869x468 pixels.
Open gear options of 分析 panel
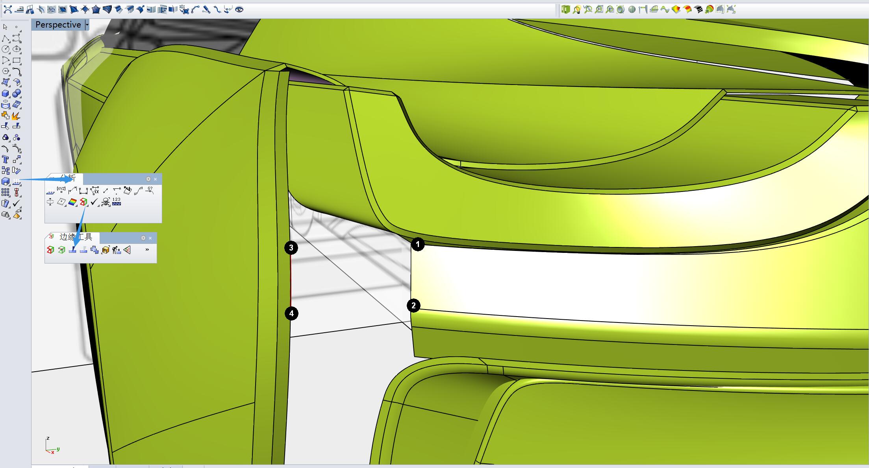click(148, 179)
